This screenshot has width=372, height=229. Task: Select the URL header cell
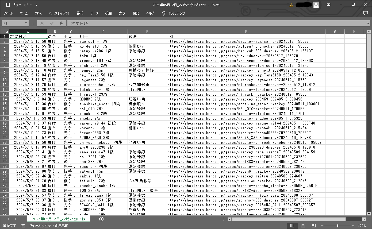coord(246,37)
